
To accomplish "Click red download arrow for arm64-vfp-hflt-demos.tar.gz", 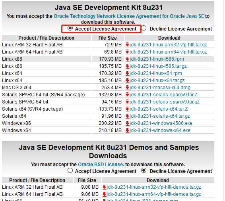I will (104, 194).
